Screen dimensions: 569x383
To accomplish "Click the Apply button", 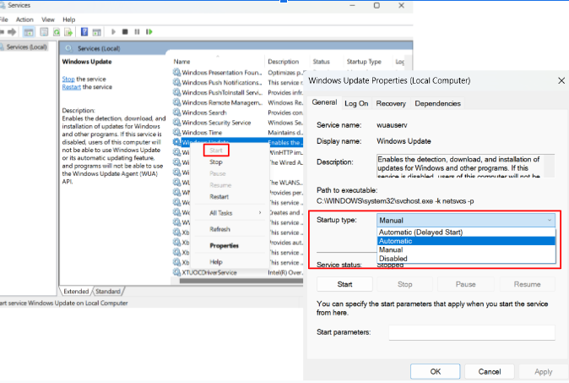I will pyautogui.click(x=543, y=371).
